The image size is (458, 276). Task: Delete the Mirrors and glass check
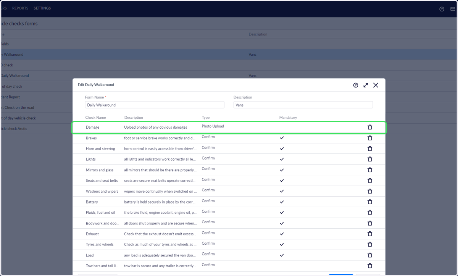coord(369,170)
